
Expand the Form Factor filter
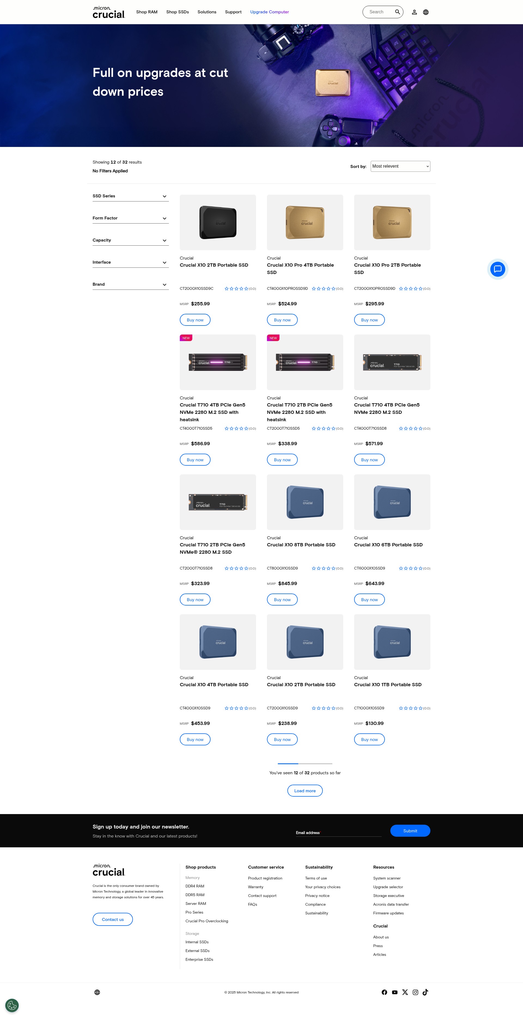[130, 218]
